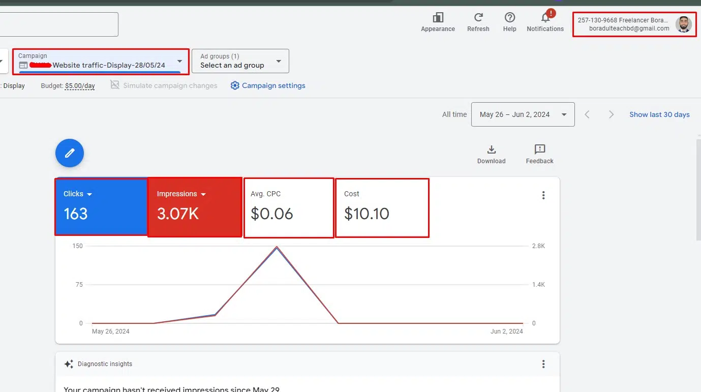
Task: Open the Feedback icon
Action: (x=539, y=149)
